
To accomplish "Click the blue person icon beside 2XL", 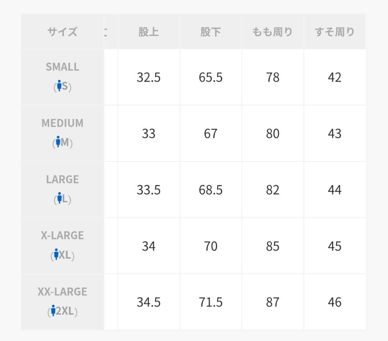I will tap(53, 311).
